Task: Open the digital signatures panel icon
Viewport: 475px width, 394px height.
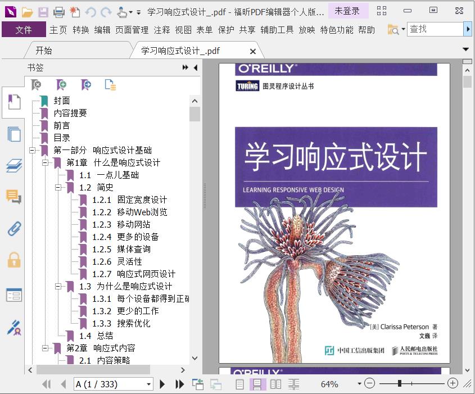Action: tap(14, 328)
